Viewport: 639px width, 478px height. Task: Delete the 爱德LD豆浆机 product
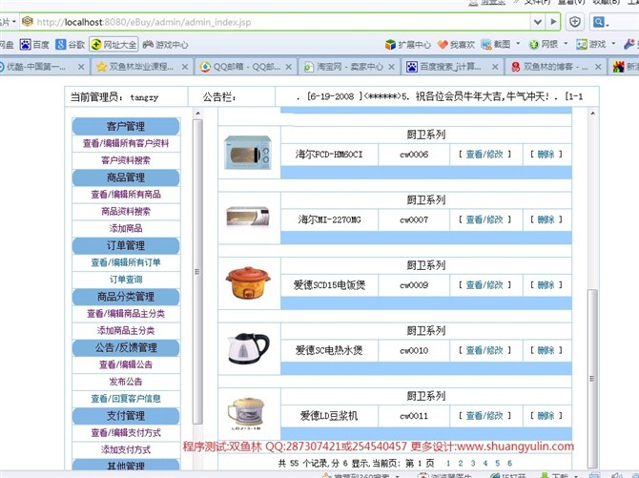pos(546,416)
